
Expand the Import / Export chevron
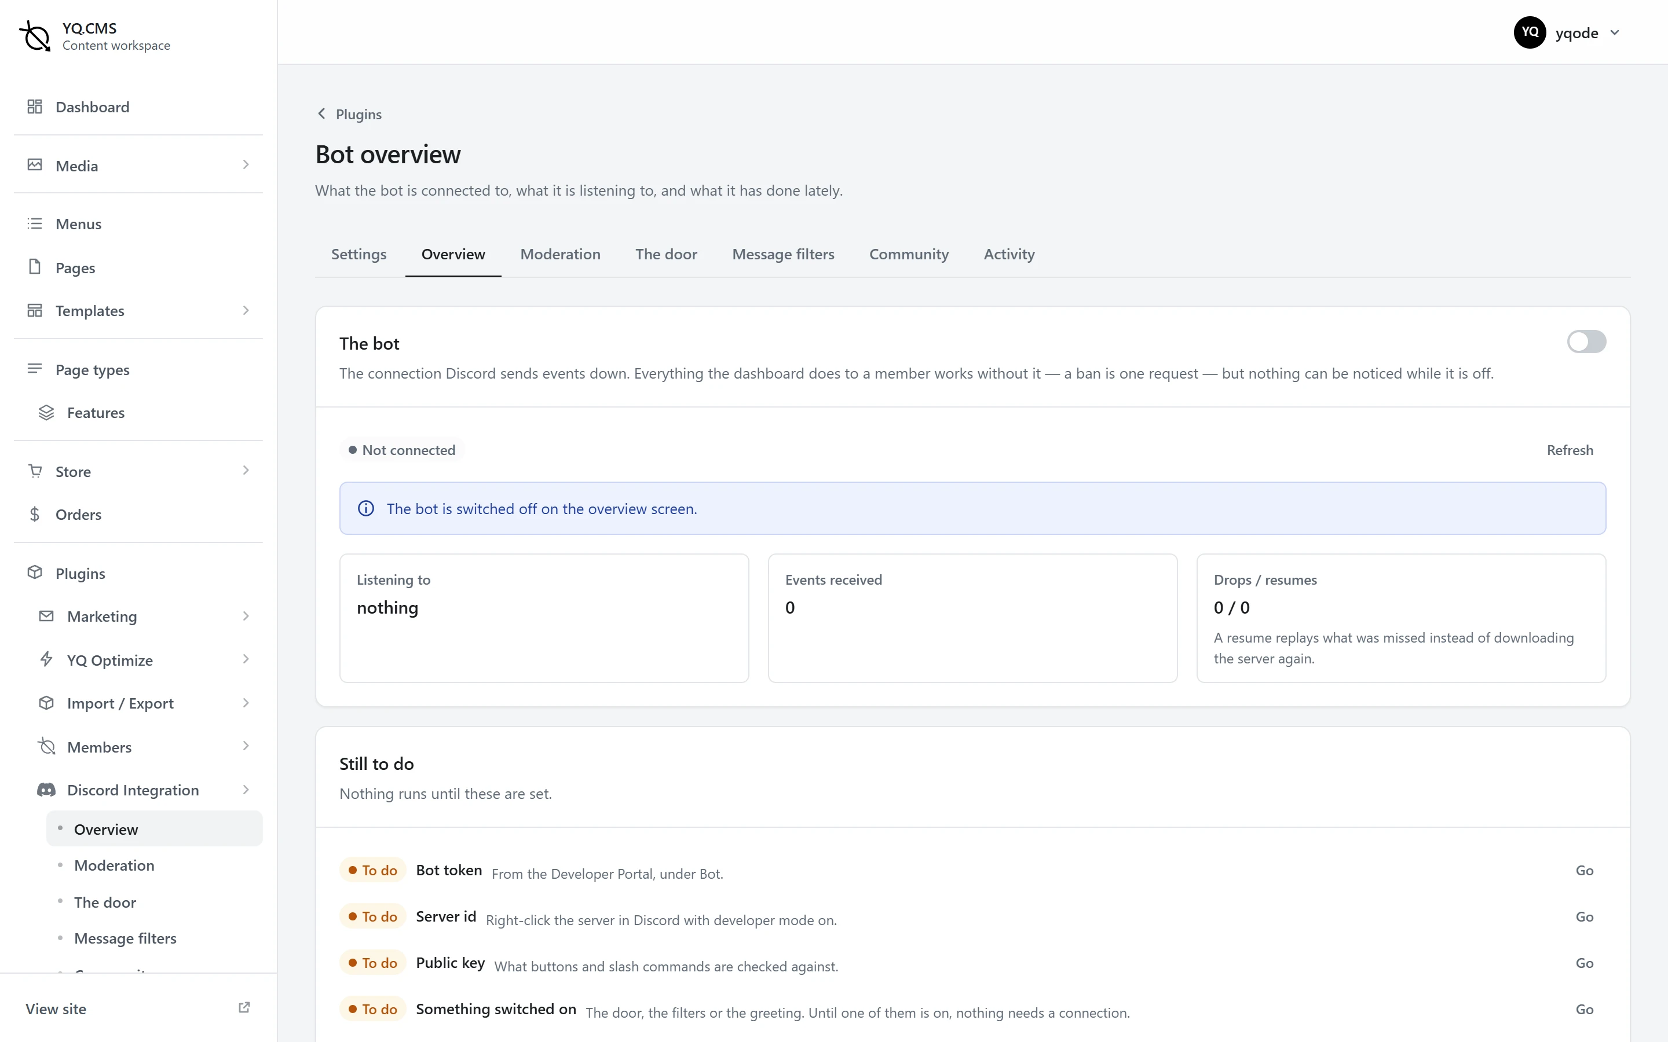246,703
